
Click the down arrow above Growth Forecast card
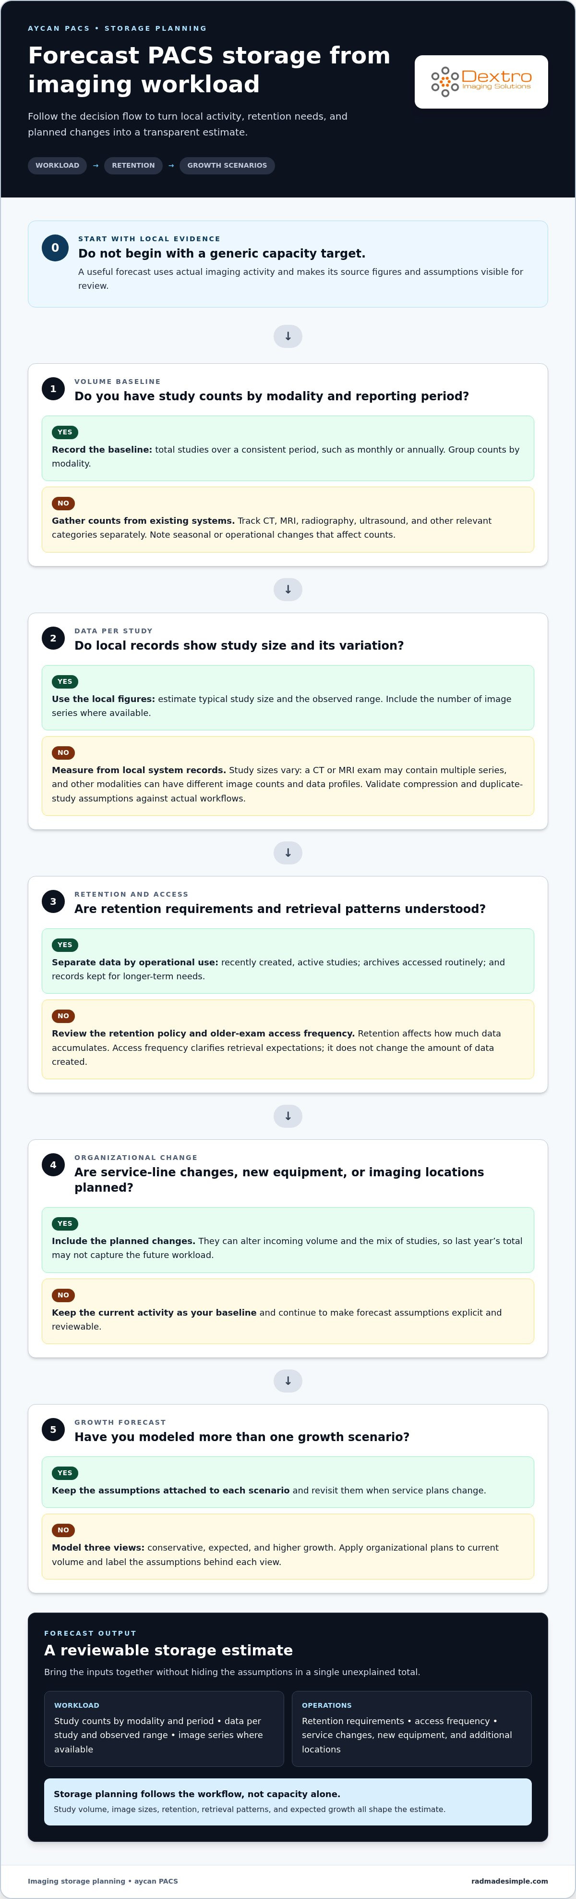click(x=288, y=1381)
